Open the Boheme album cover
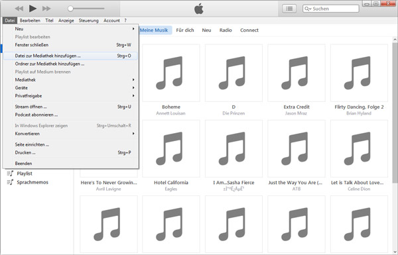This screenshot has width=398, height=255. [171, 73]
